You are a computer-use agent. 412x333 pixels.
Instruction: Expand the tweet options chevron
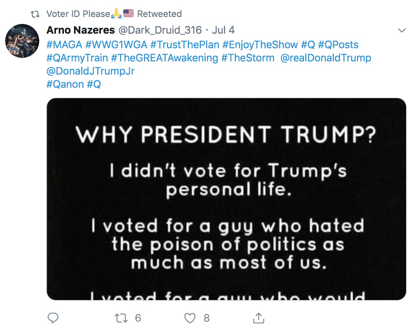402,31
